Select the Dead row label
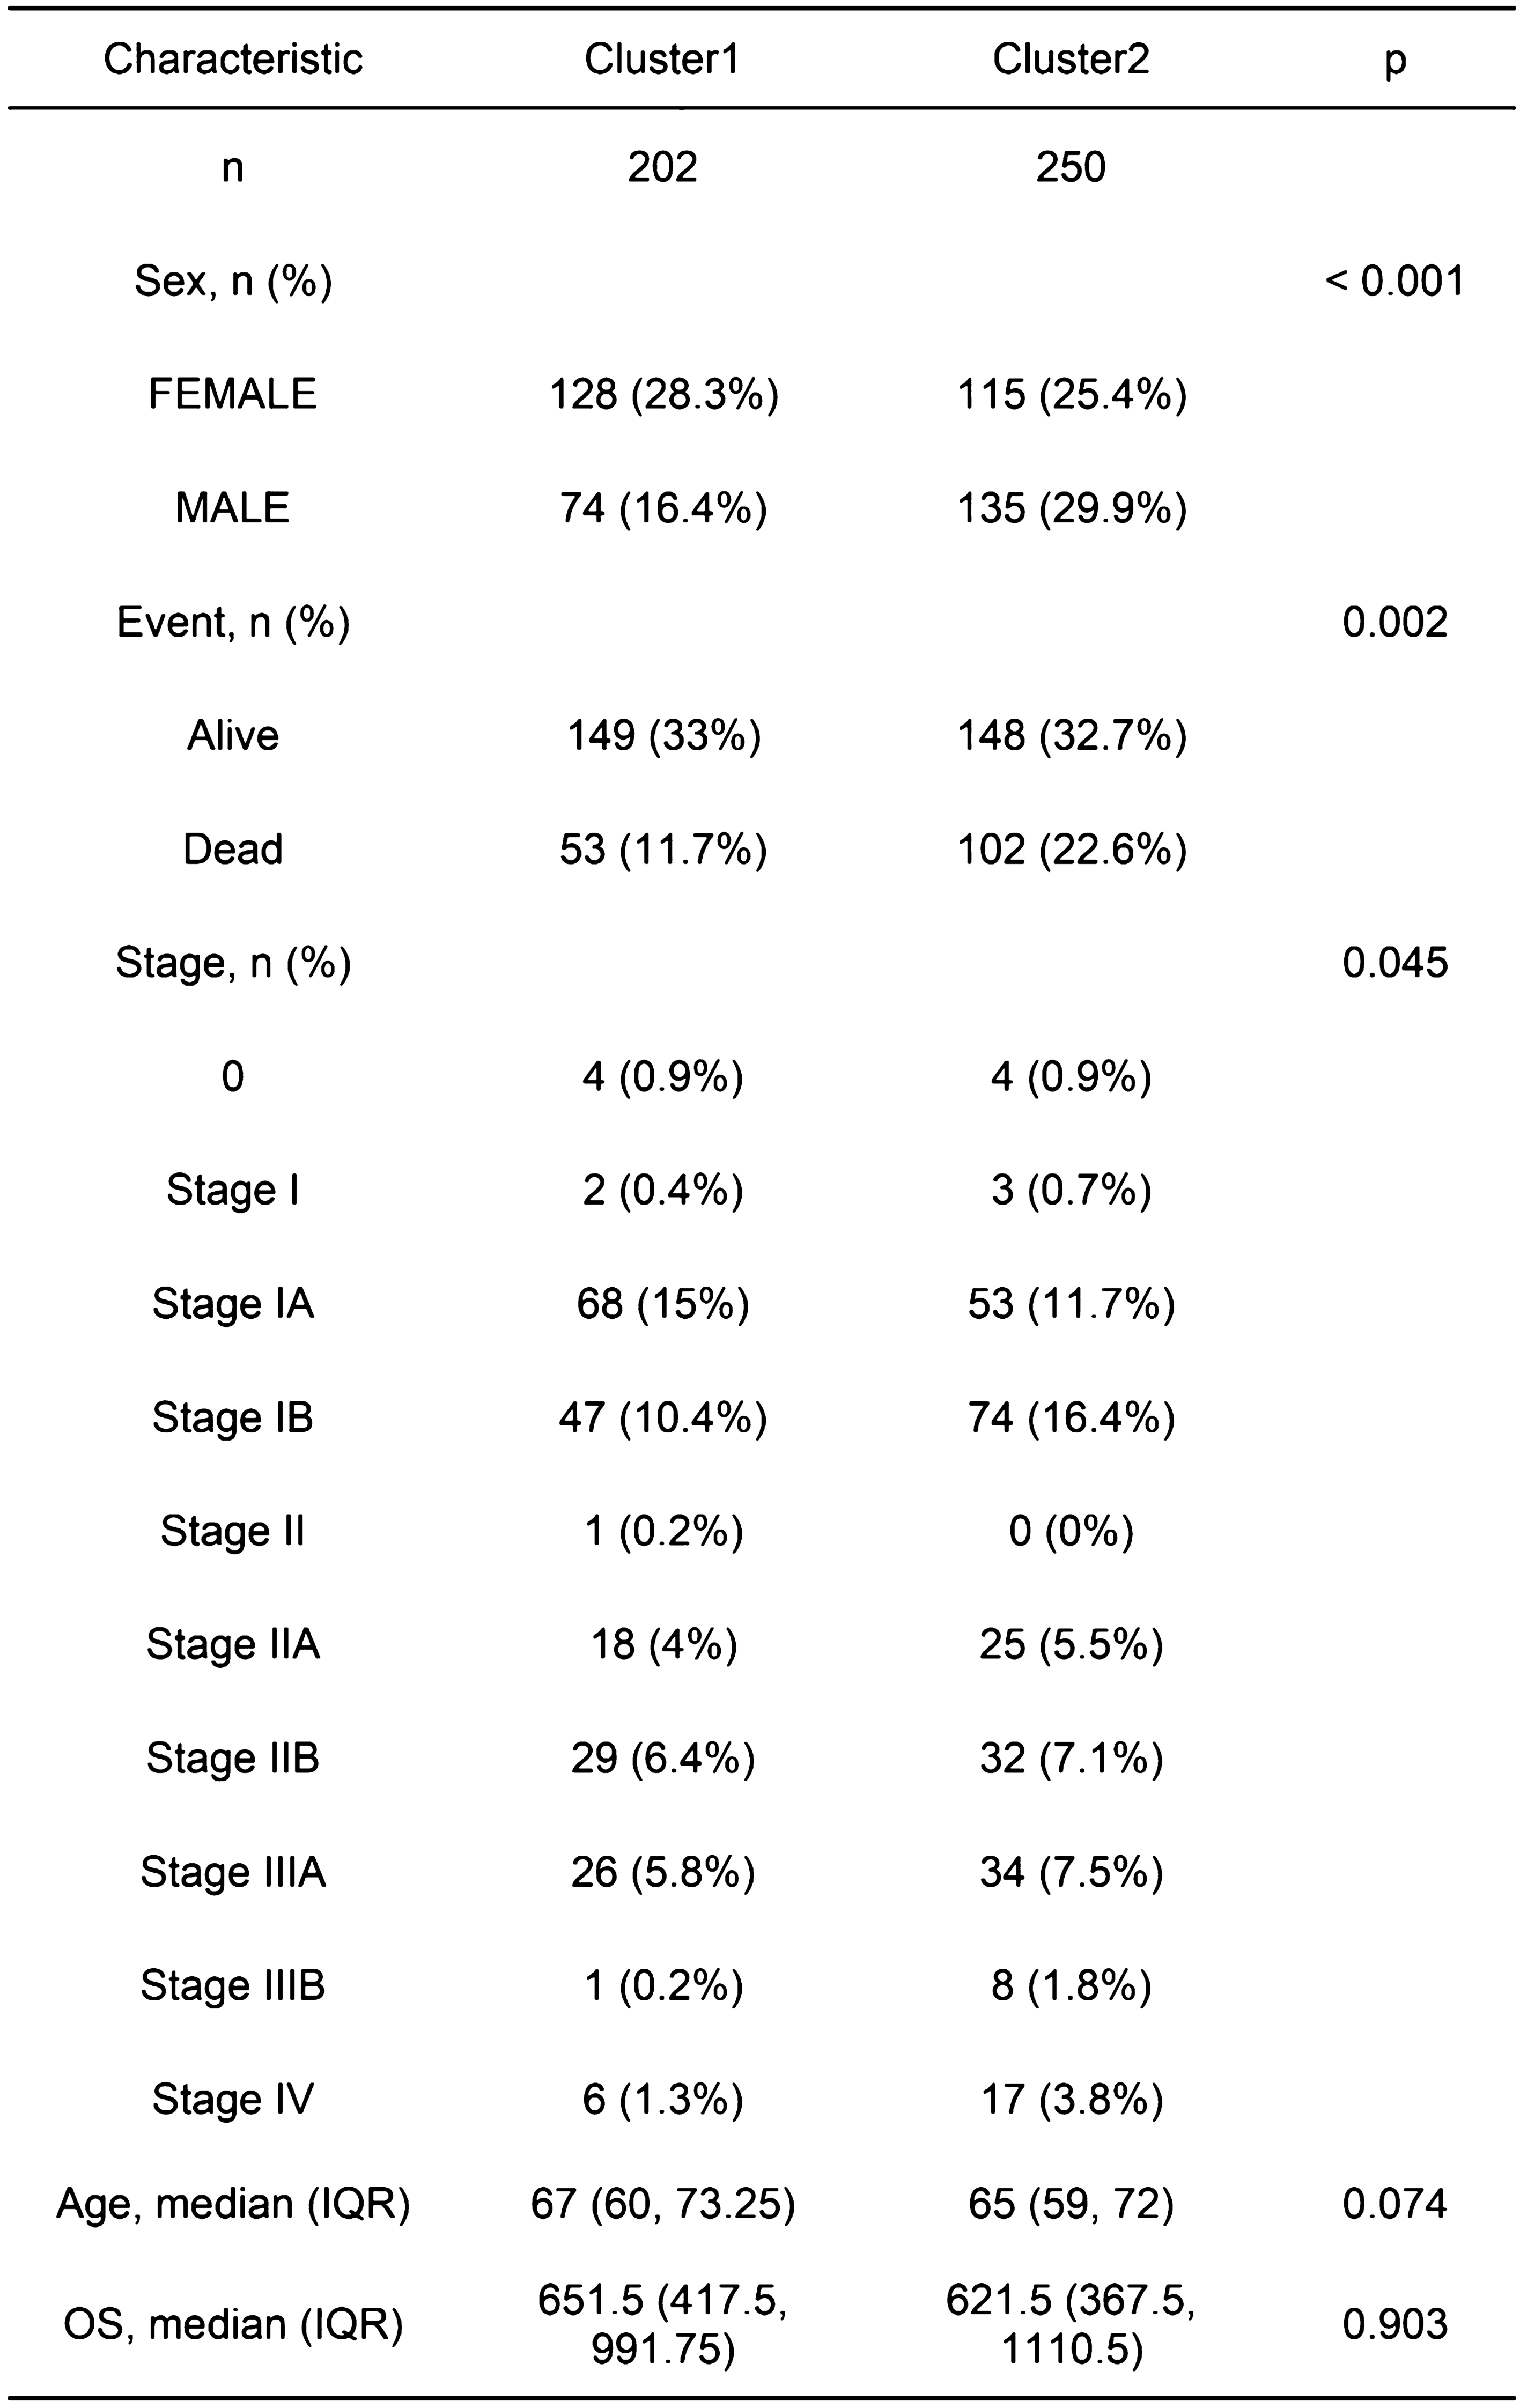Image resolution: width=1520 pixels, height=2408 pixels. coord(232,849)
